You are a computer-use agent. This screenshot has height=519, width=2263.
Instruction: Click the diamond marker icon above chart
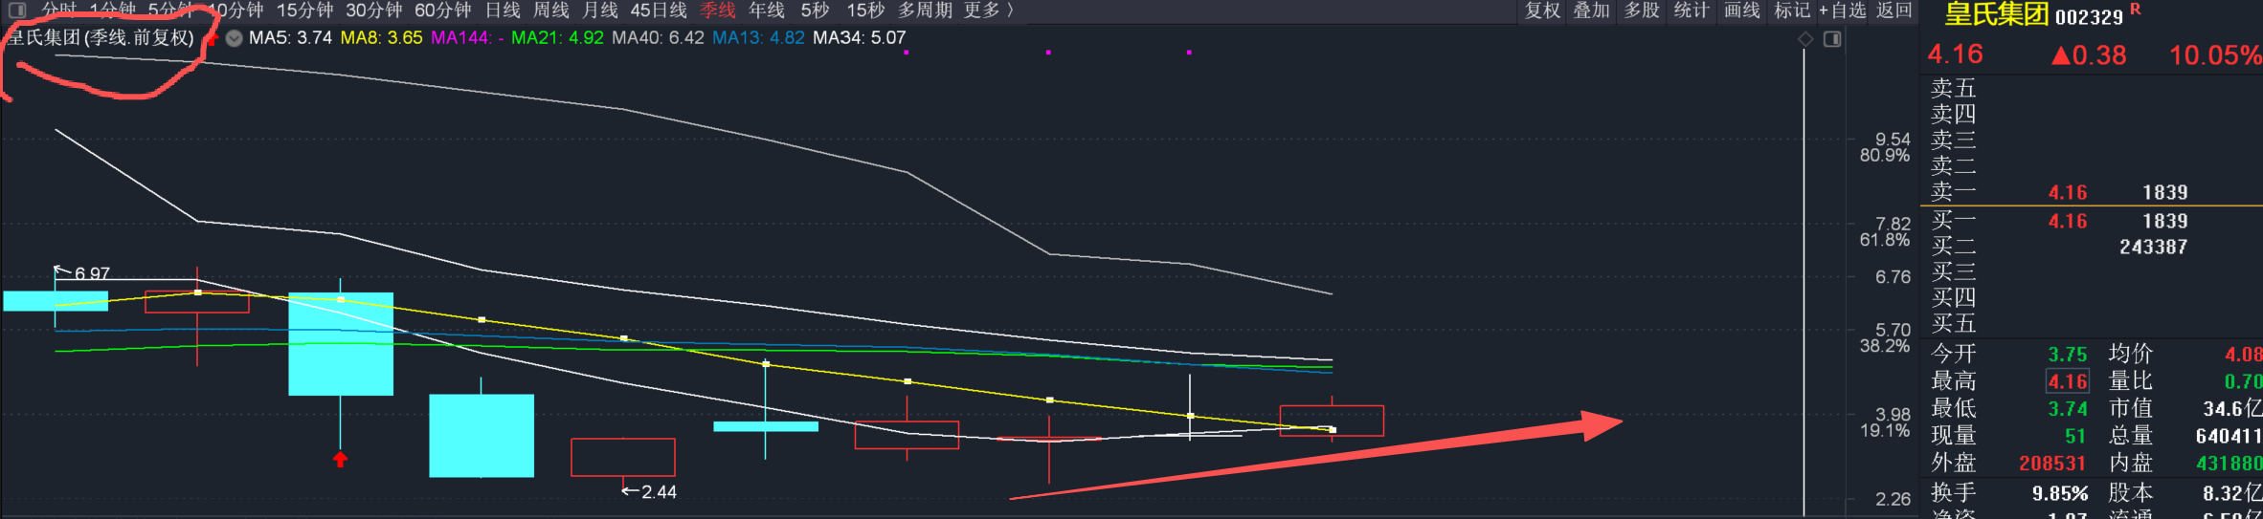click(x=1805, y=39)
